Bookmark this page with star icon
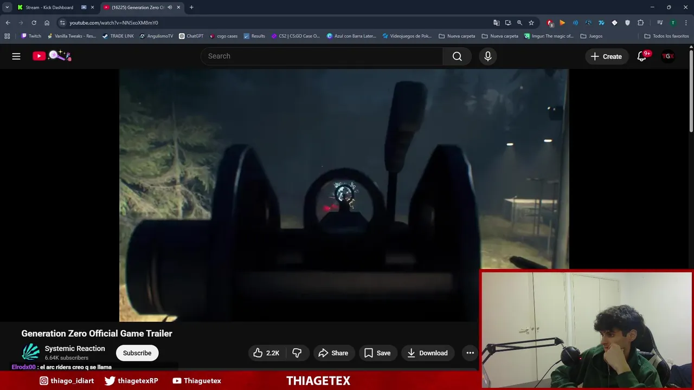 (x=531, y=23)
